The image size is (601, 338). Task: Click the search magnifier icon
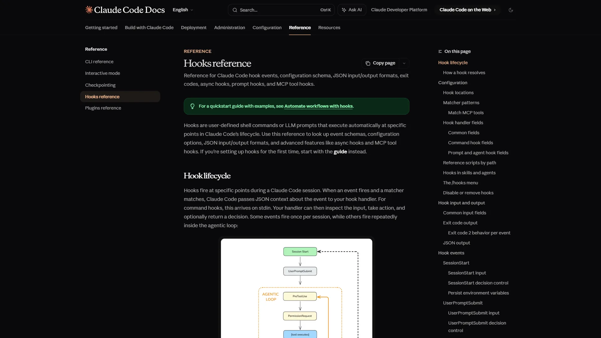coord(235,10)
